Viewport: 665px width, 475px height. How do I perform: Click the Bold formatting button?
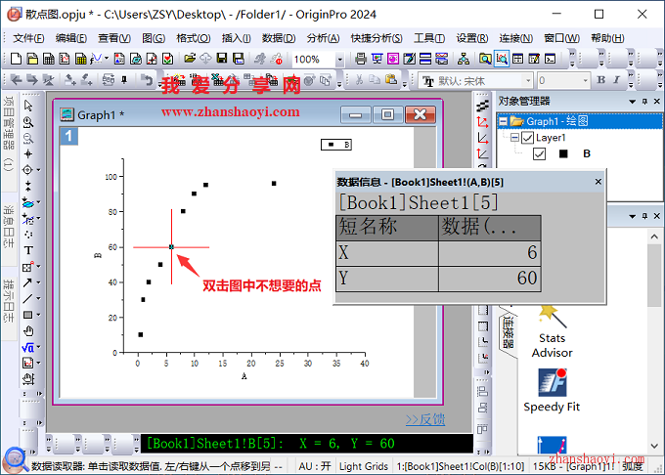tap(601, 80)
